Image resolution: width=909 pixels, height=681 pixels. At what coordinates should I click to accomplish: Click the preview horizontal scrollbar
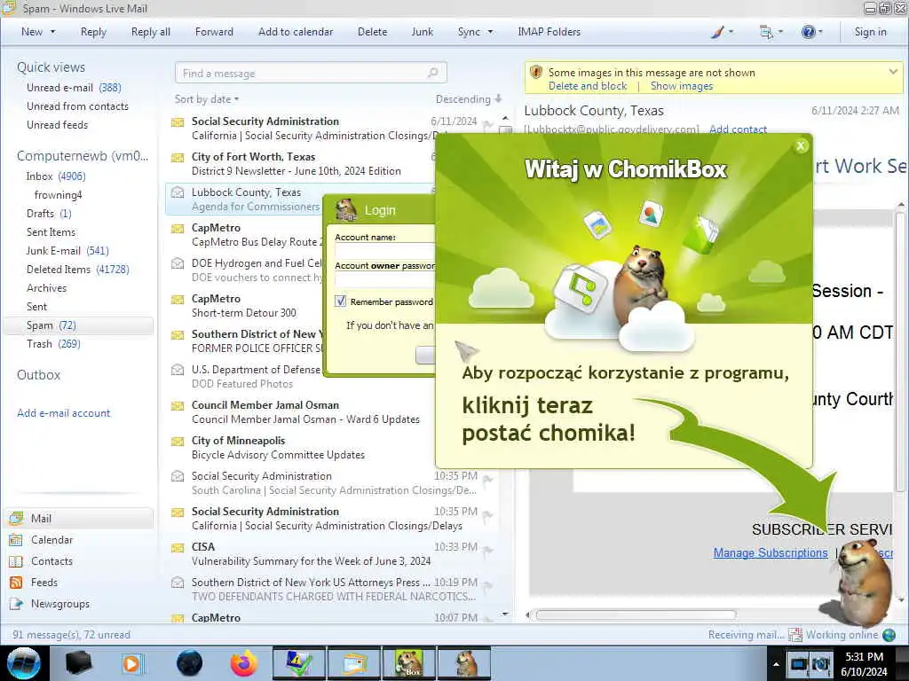pyautogui.click(x=636, y=615)
